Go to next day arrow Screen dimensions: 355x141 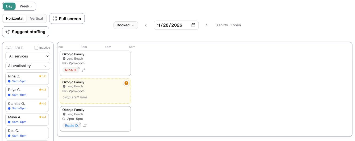tap(207, 25)
